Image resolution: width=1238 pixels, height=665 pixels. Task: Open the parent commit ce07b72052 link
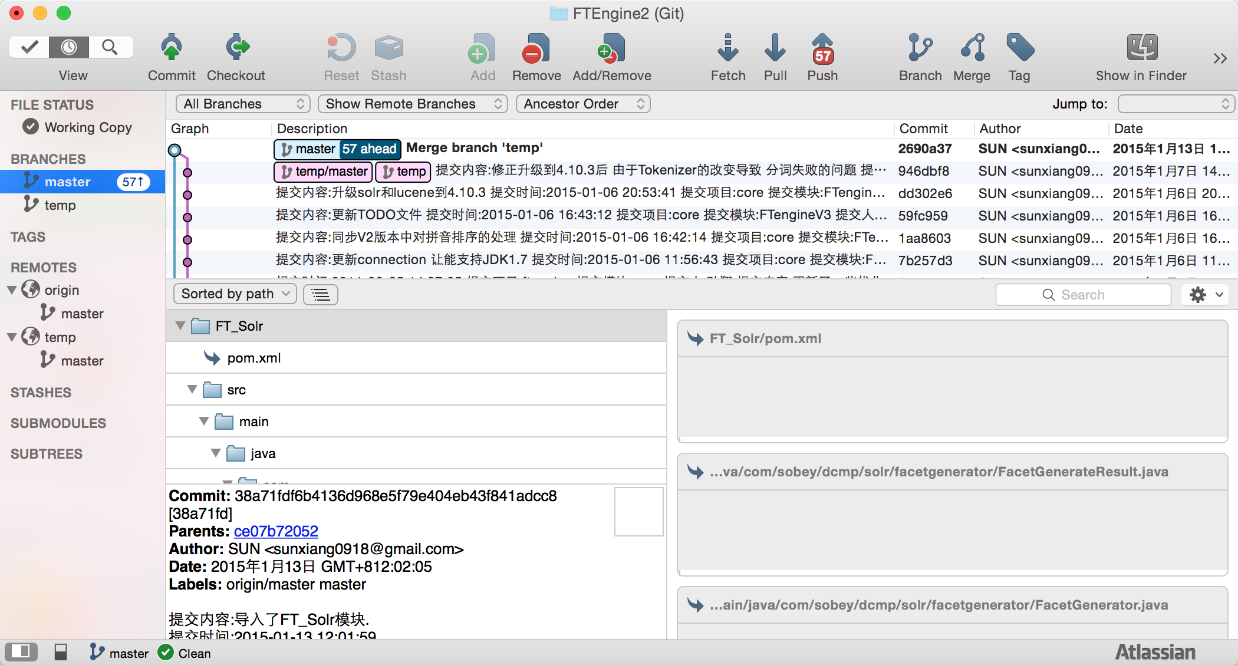tap(276, 531)
